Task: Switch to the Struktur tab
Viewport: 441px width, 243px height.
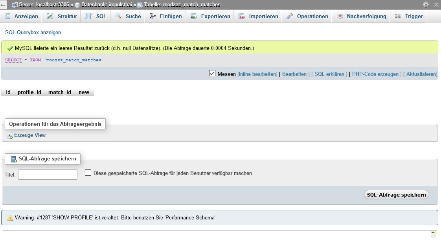Action: click(x=67, y=17)
